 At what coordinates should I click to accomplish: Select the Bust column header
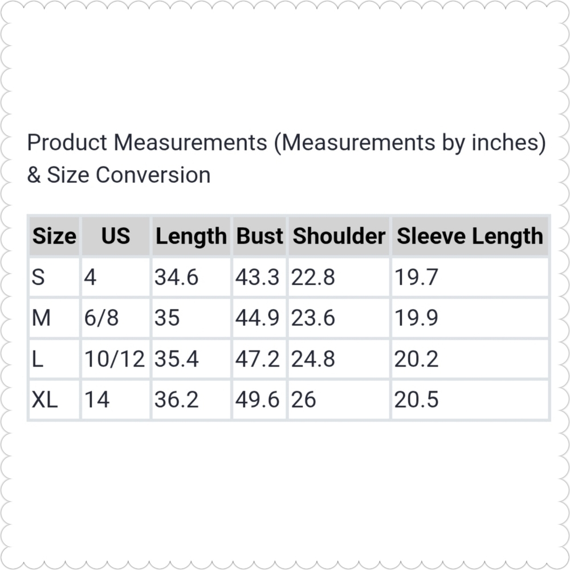pos(259,236)
